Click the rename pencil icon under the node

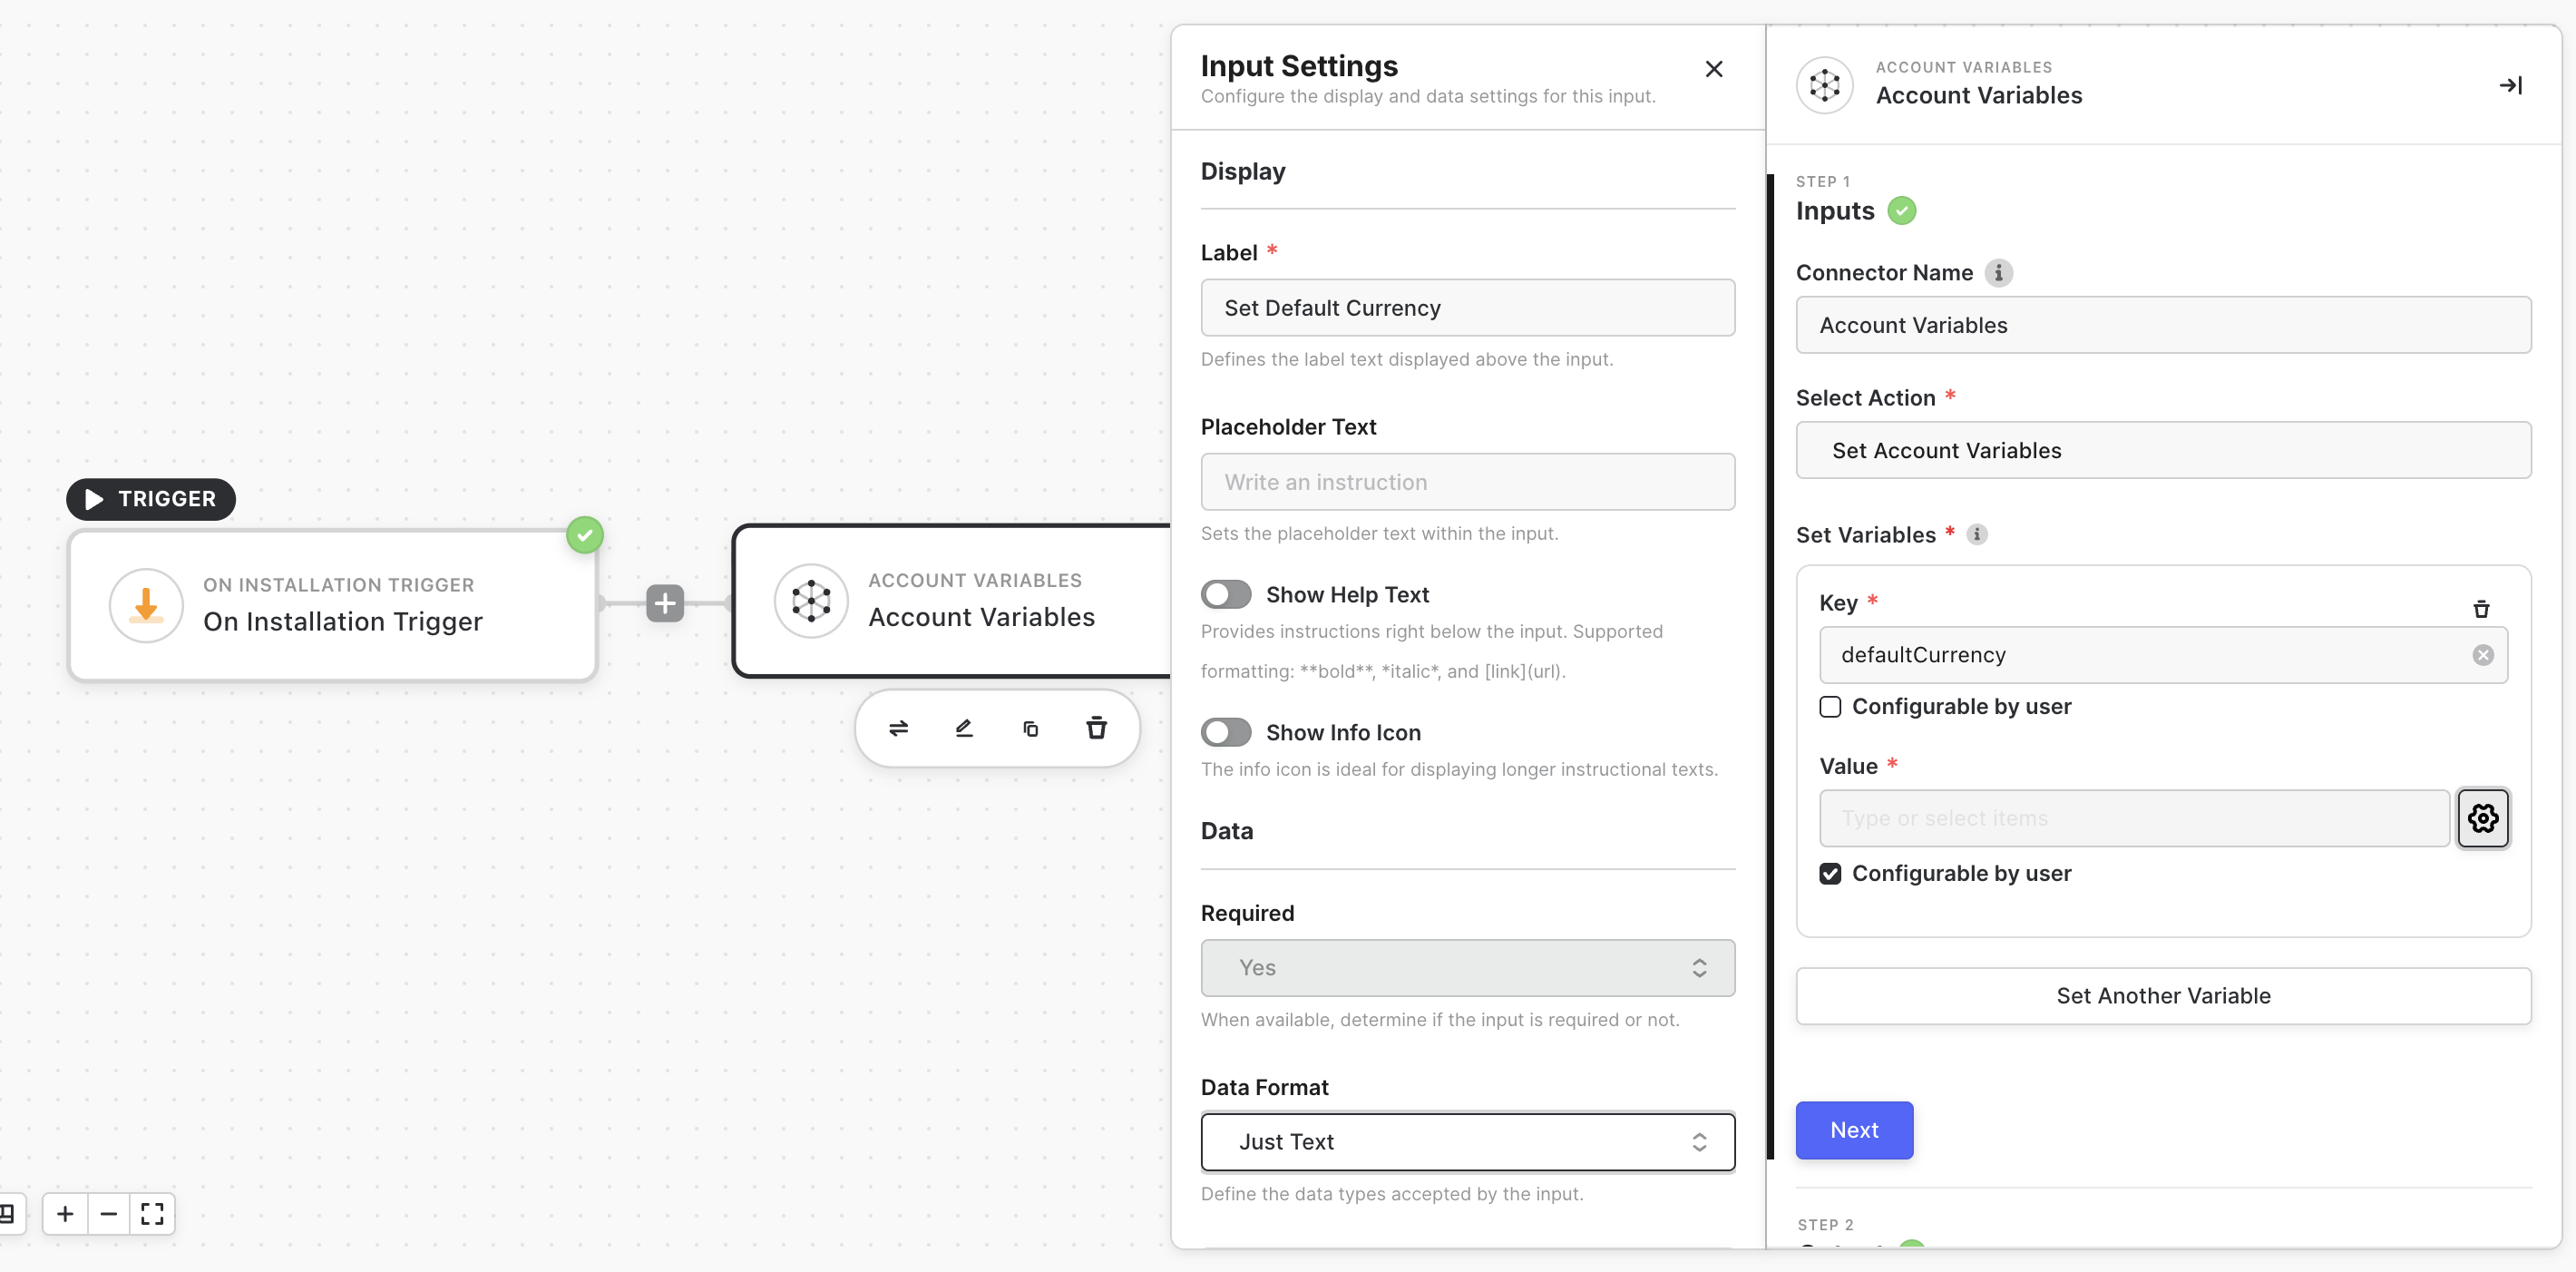(964, 728)
